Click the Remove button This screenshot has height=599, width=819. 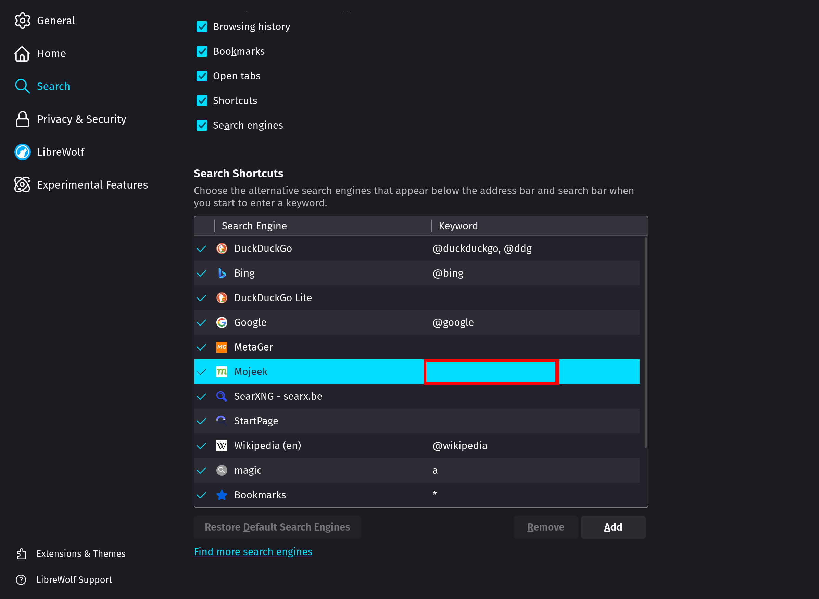(545, 527)
